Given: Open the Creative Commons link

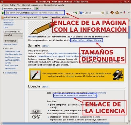Looking at the screenshot, I should (x=97, y=93).
